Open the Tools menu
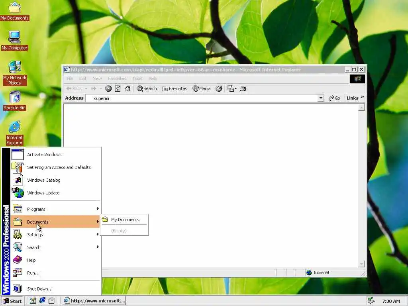This screenshot has width=408, height=306. tap(137, 78)
